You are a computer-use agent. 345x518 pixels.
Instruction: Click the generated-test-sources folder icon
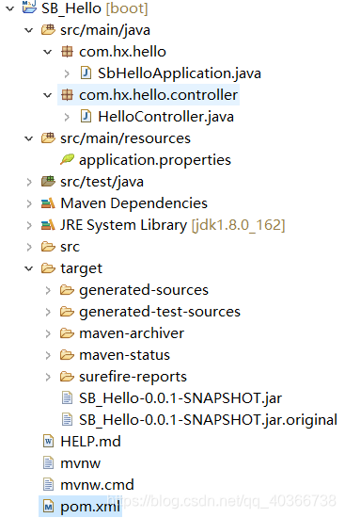tap(67, 312)
